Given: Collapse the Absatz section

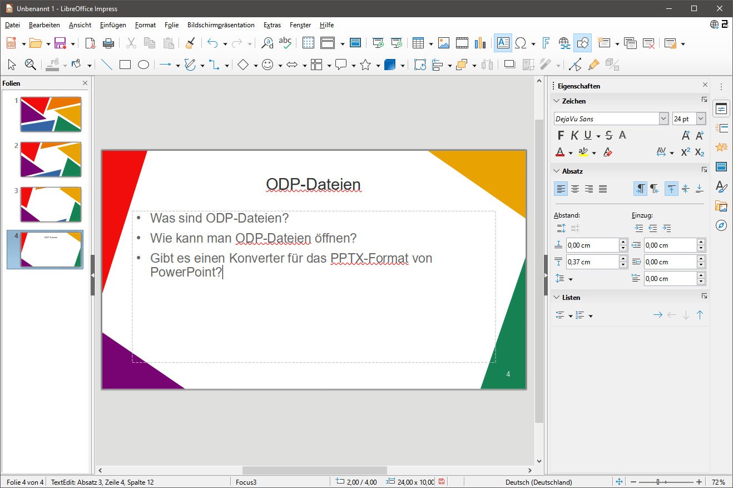Looking at the screenshot, I should pos(557,171).
